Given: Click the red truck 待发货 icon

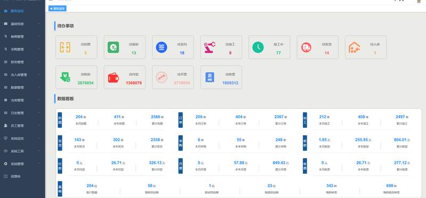Looking at the screenshot, I should (x=306, y=47).
